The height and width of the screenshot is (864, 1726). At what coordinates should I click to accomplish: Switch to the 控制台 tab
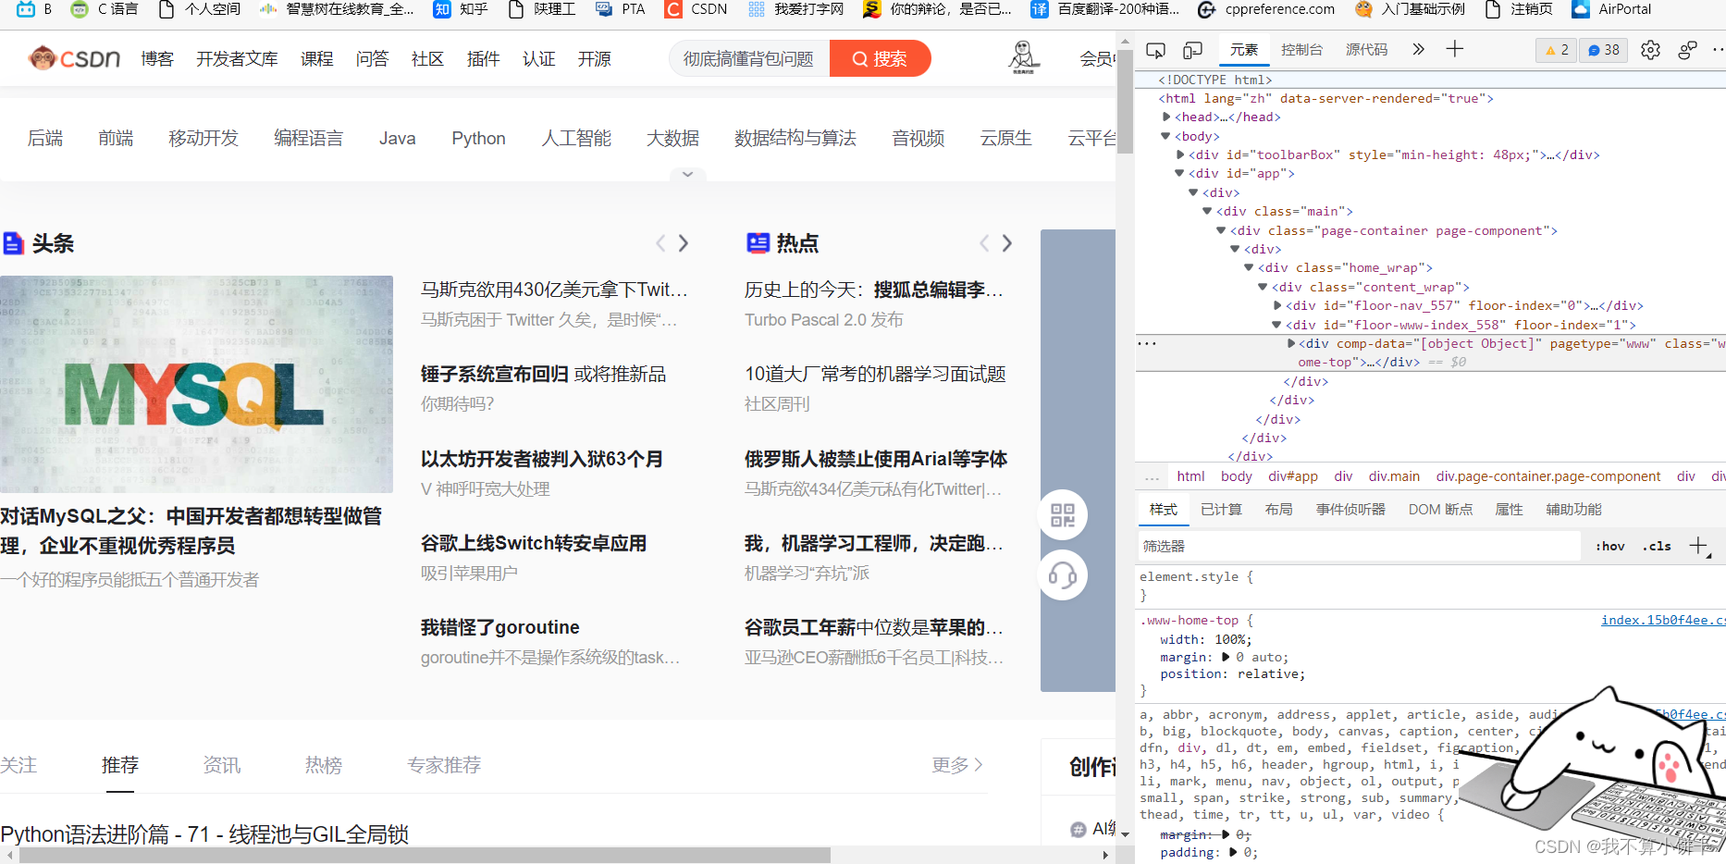[x=1301, y=50]
